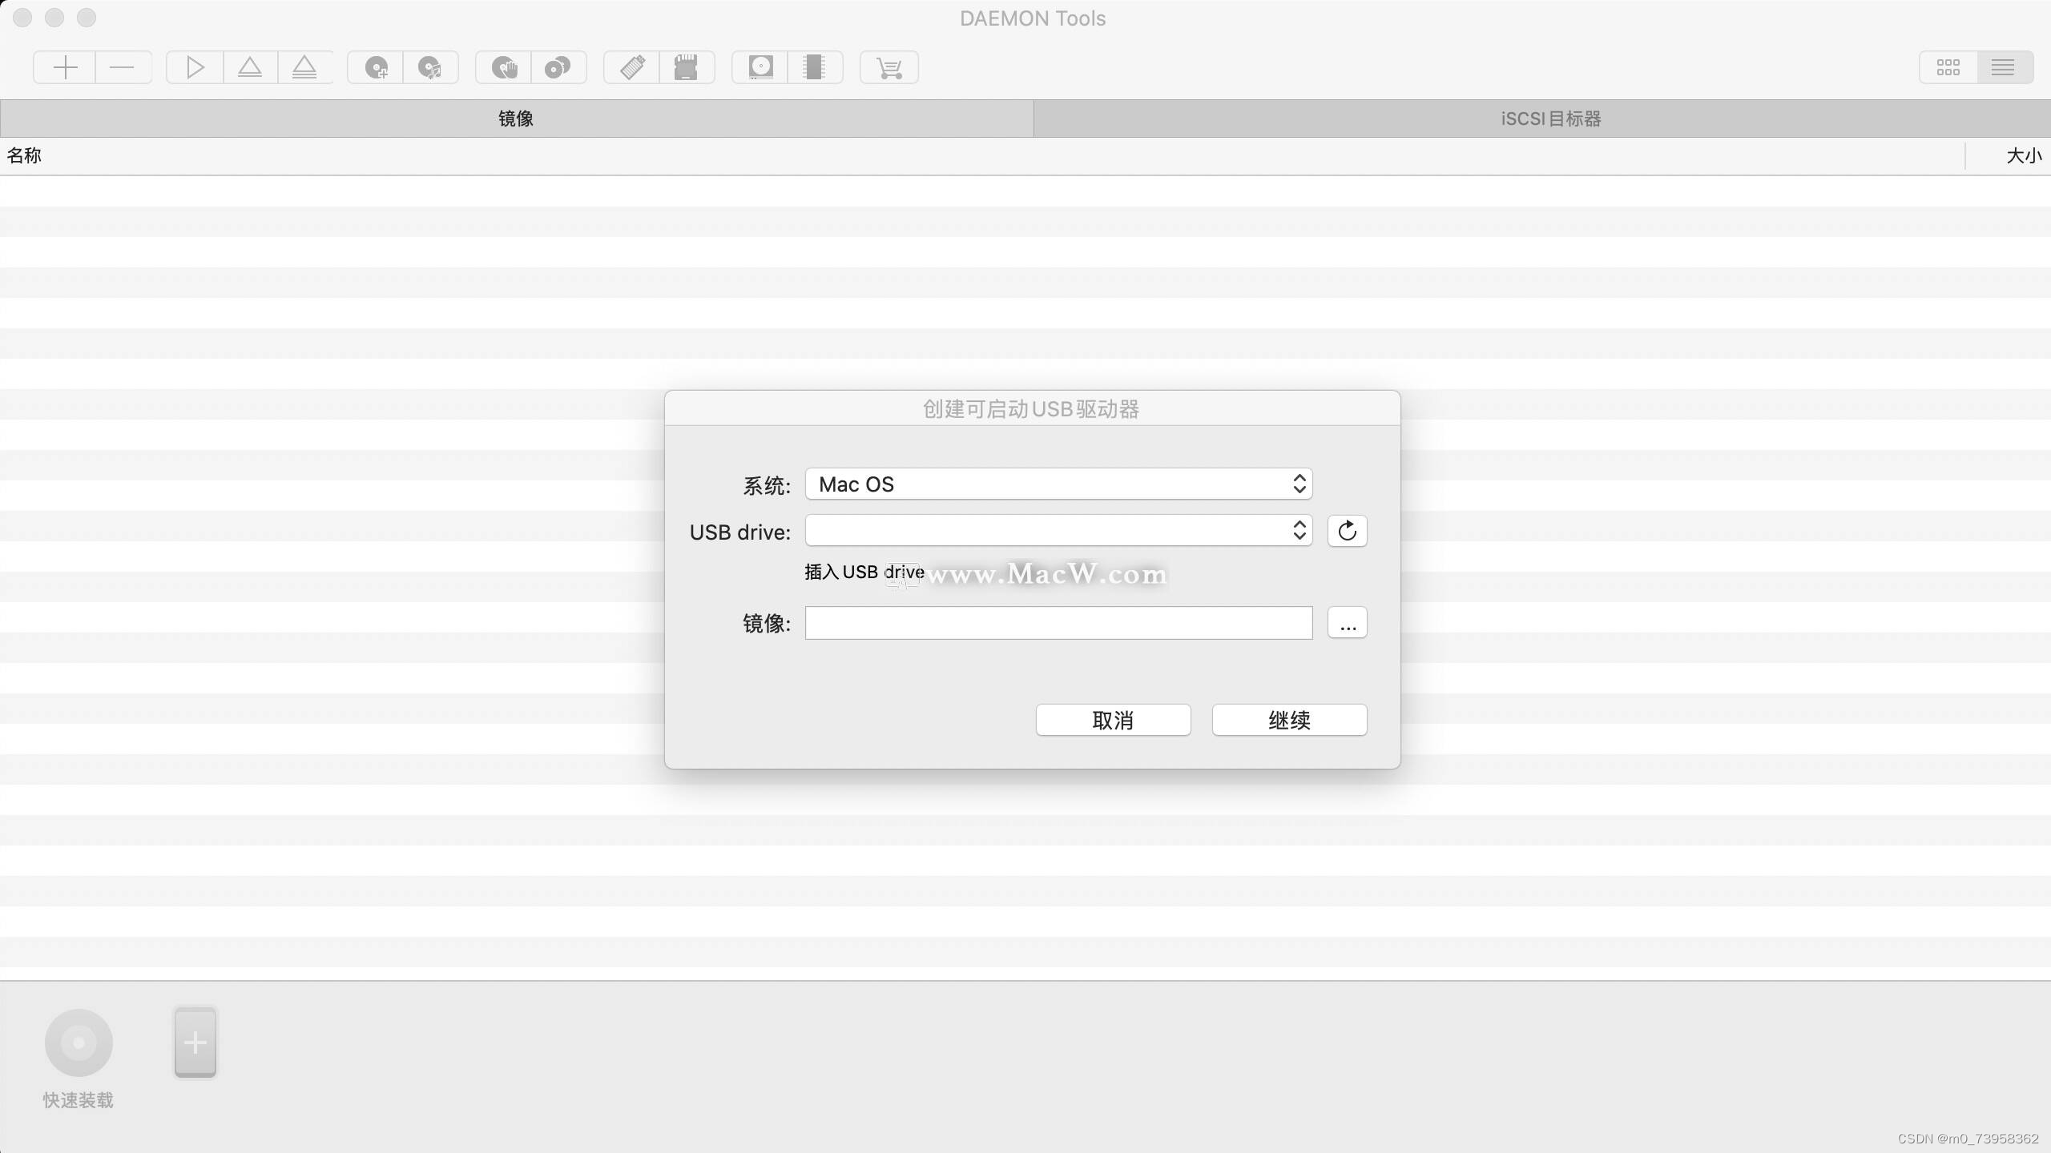The image size is (2051, 1153).
Task: Click the shopping cart store icon
Action: 889,67
